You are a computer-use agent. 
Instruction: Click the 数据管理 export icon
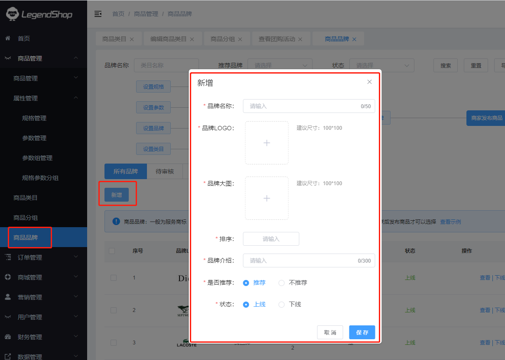click(x=8, y=357)
